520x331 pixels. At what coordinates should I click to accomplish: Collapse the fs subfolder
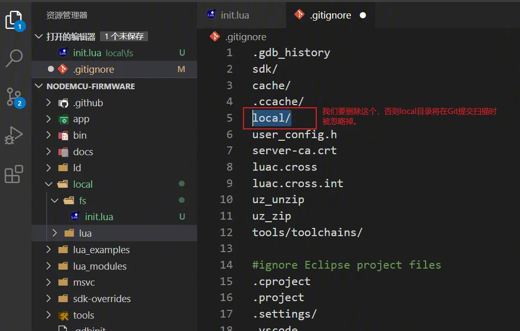[55, 201]
